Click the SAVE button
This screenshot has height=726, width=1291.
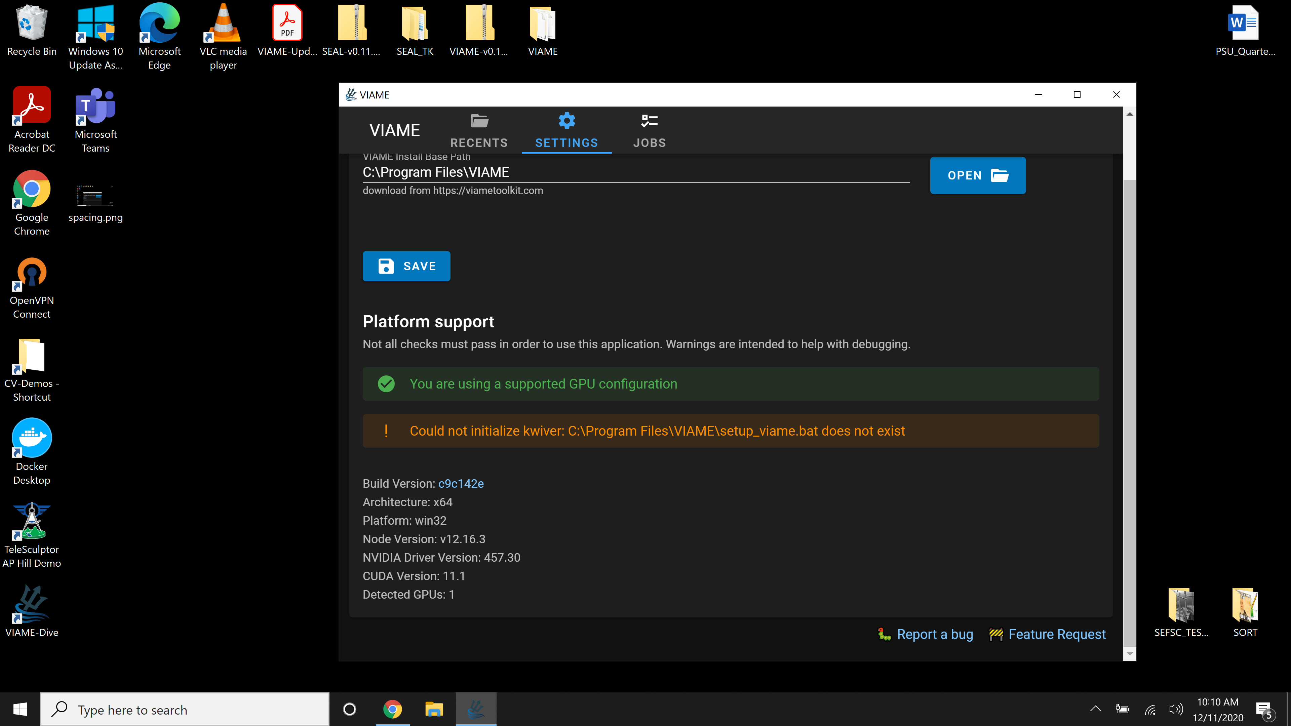coord(406,266)
